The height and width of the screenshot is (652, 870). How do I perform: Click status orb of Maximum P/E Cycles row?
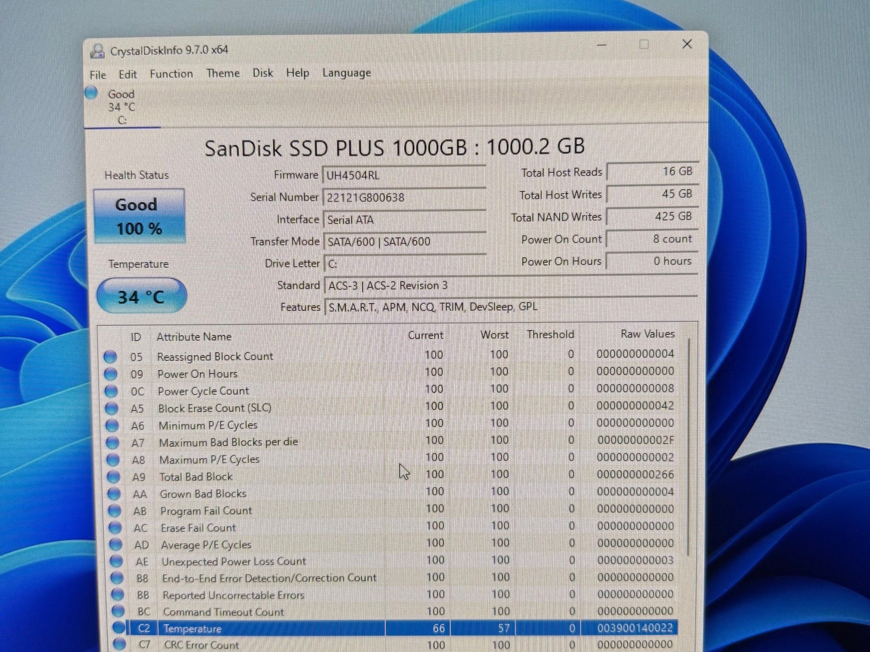(x=113, y=460)
